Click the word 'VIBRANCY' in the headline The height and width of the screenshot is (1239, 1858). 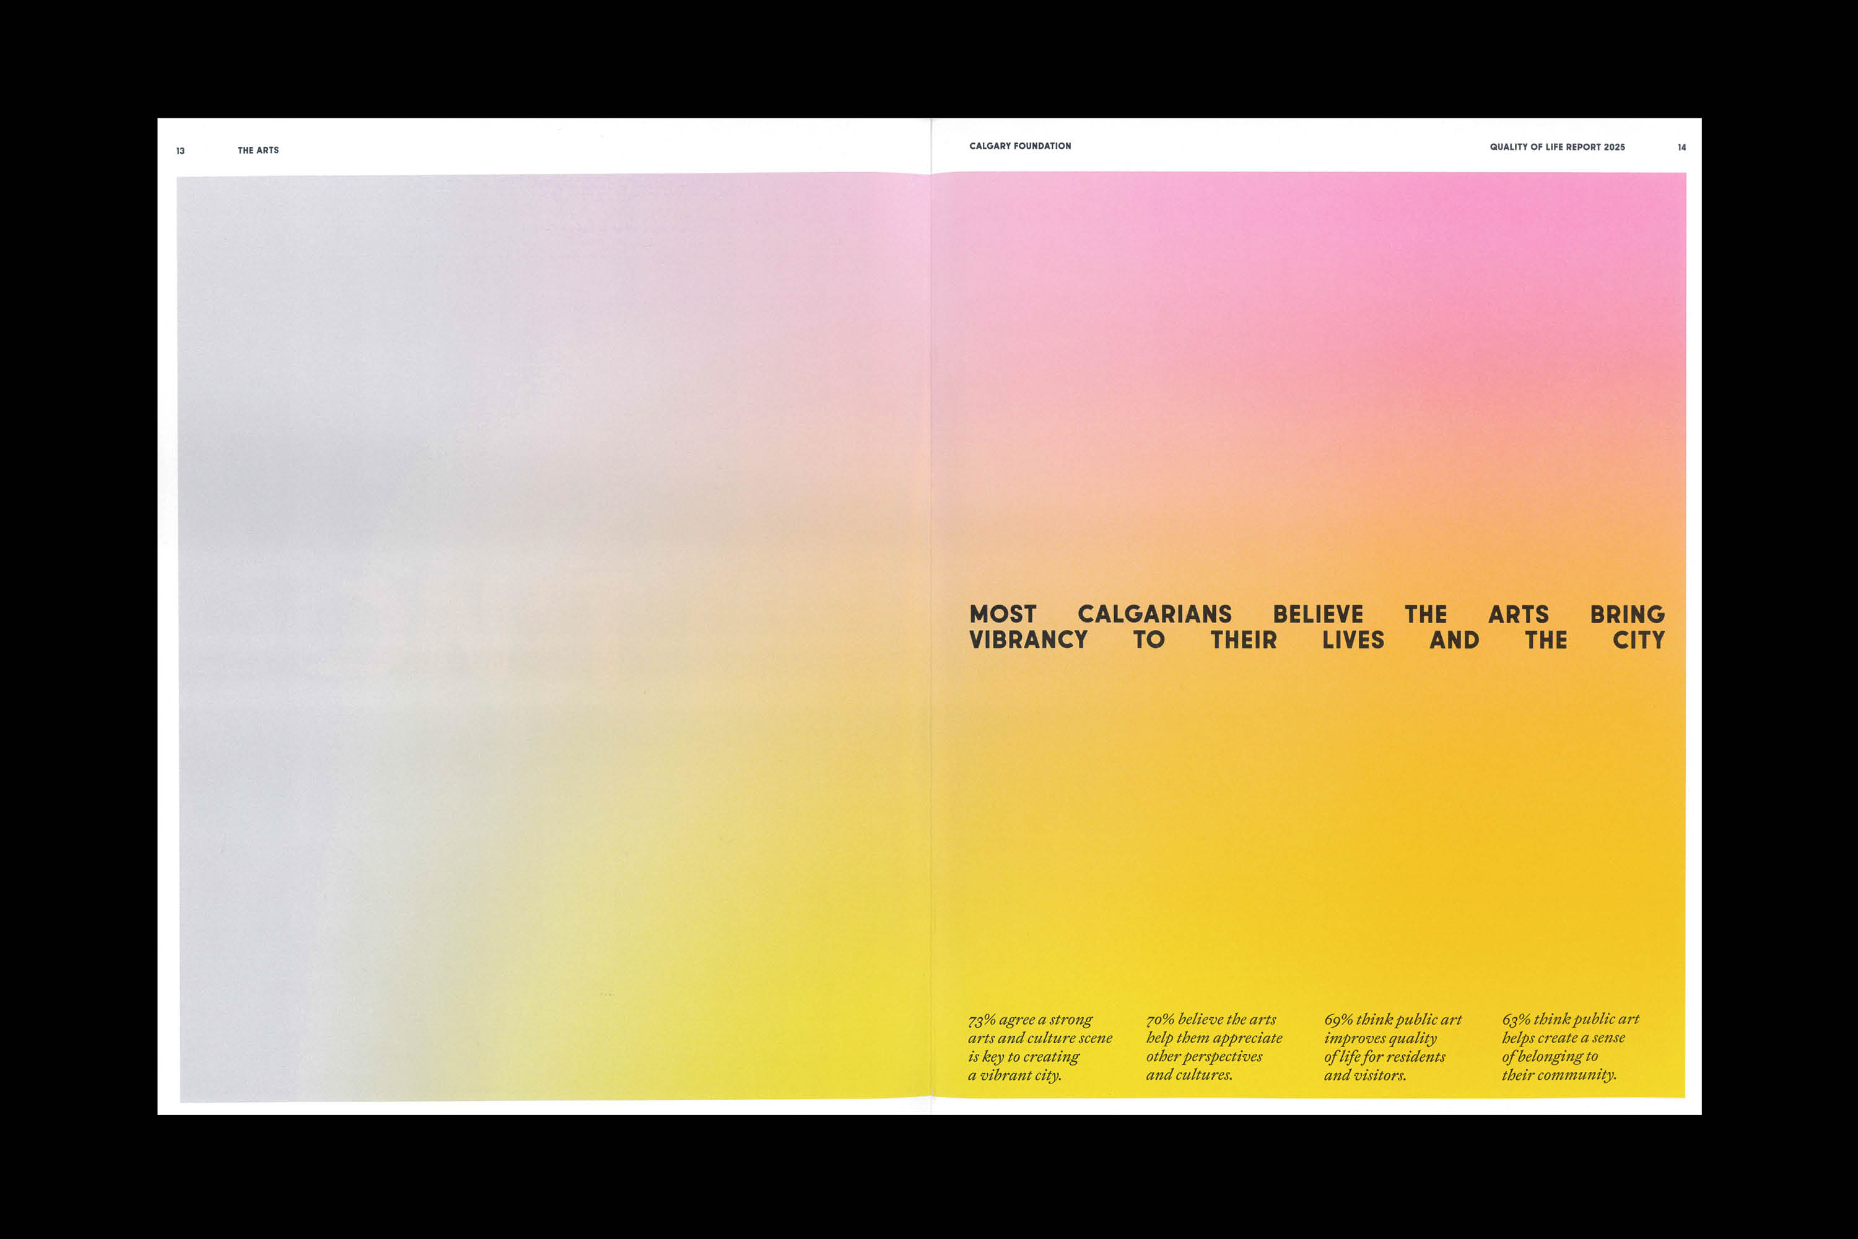pos(1027,640)
